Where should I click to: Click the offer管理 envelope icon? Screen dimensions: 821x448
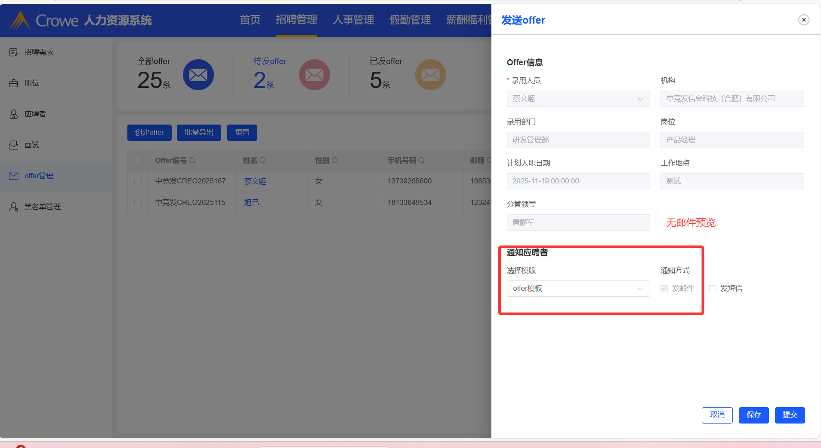pyautogui.click(x=14, y=176)
